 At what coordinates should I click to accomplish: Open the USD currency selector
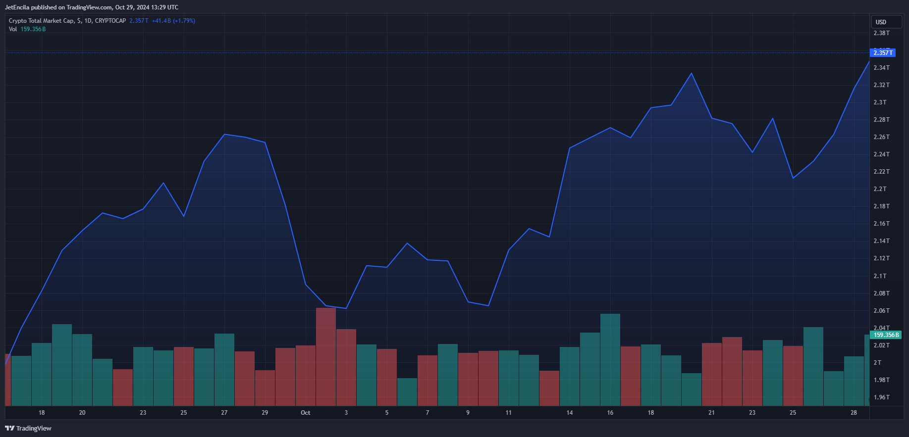click(881, 22)
